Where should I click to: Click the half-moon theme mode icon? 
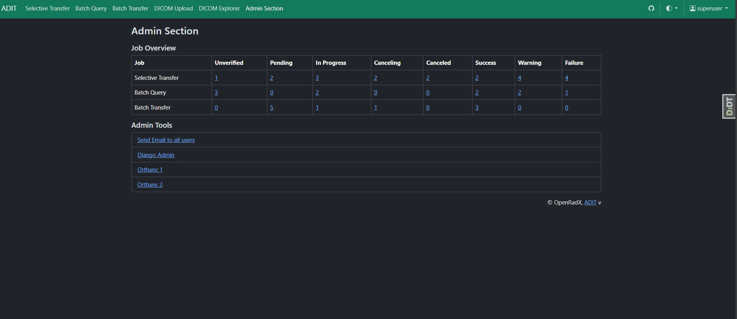click(x=669, y=8)
